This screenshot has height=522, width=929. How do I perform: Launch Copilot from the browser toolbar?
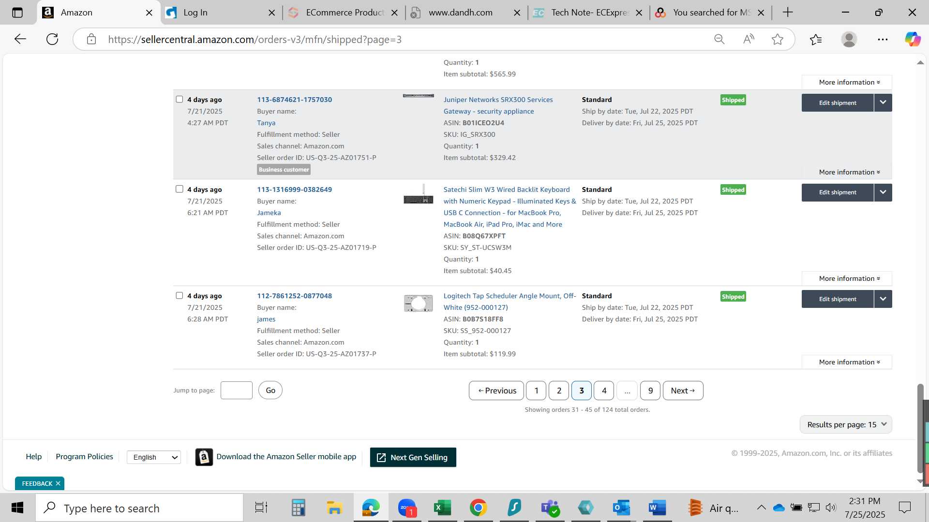[913, 39]
